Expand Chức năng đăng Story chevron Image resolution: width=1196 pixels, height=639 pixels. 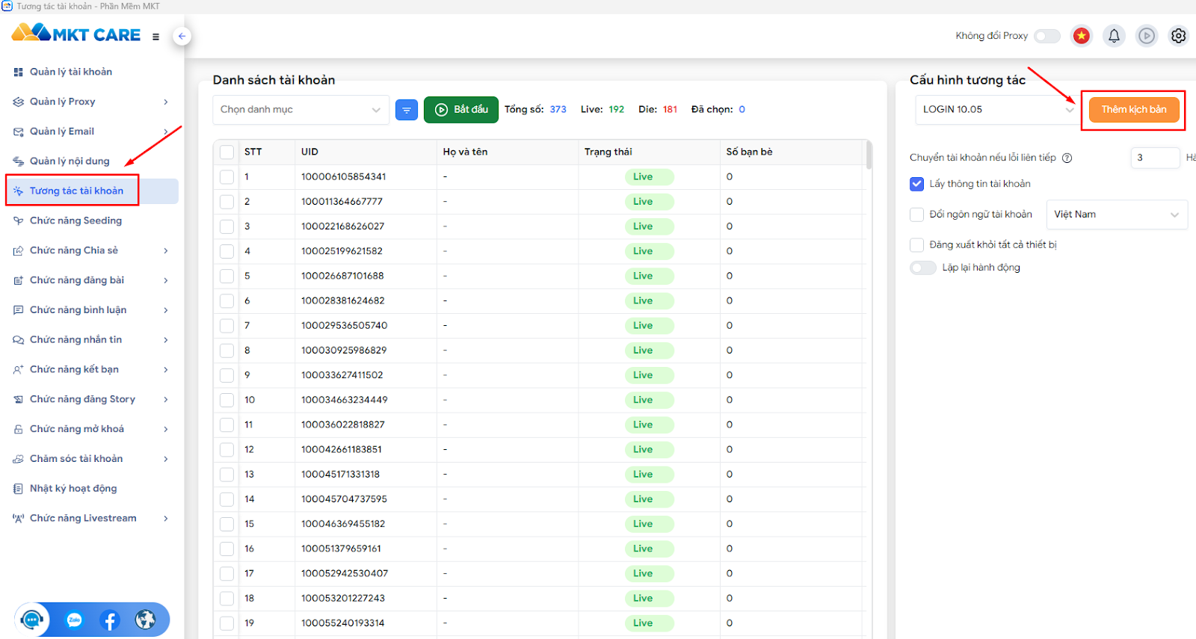[166, 399]
